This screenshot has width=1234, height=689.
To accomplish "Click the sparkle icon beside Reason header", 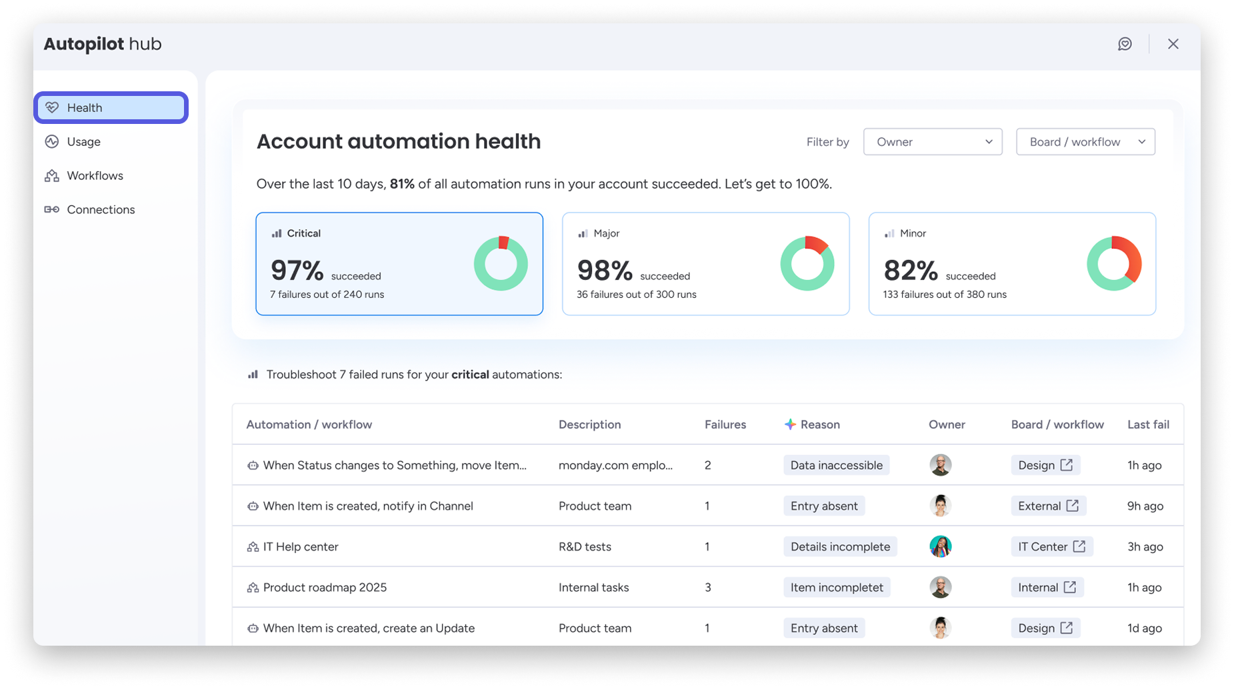I will [x=790, y=424].
